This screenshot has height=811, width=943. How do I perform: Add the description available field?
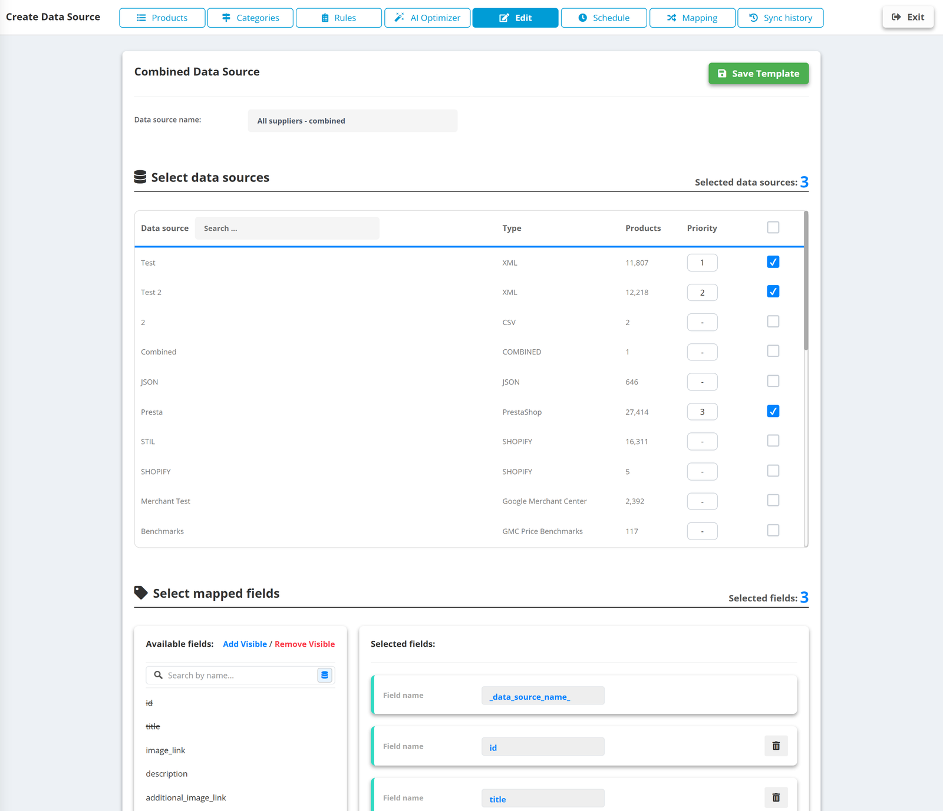pyautogui.click(x=167, y=774)
